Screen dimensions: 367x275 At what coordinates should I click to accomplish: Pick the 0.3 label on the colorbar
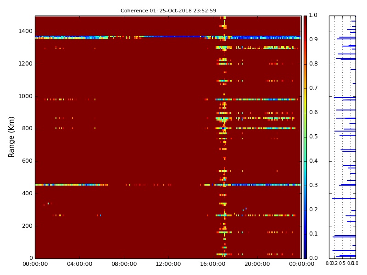[313, 185]
